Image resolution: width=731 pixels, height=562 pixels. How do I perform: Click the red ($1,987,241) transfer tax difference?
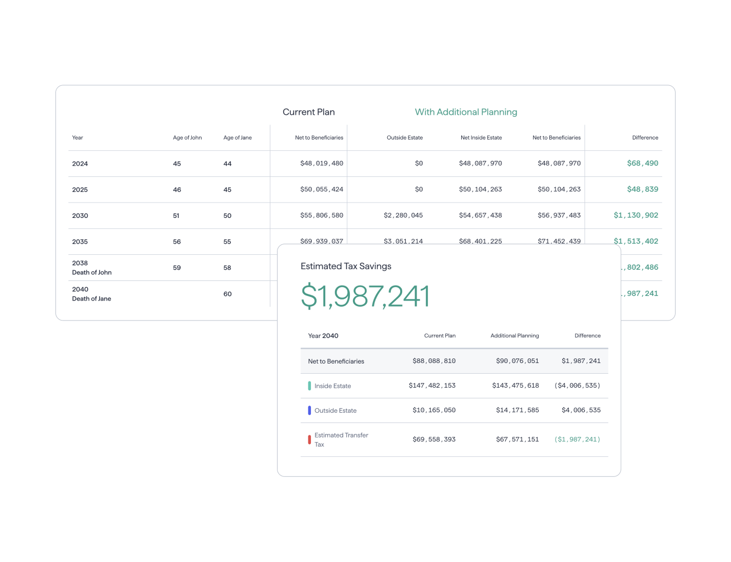577,439
